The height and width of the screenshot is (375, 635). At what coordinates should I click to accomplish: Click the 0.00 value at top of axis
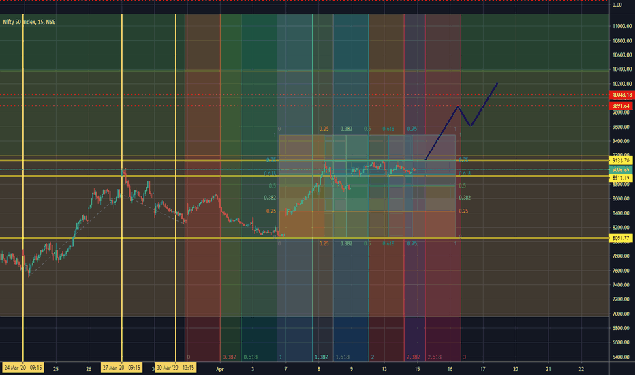(x=617, y=5)
